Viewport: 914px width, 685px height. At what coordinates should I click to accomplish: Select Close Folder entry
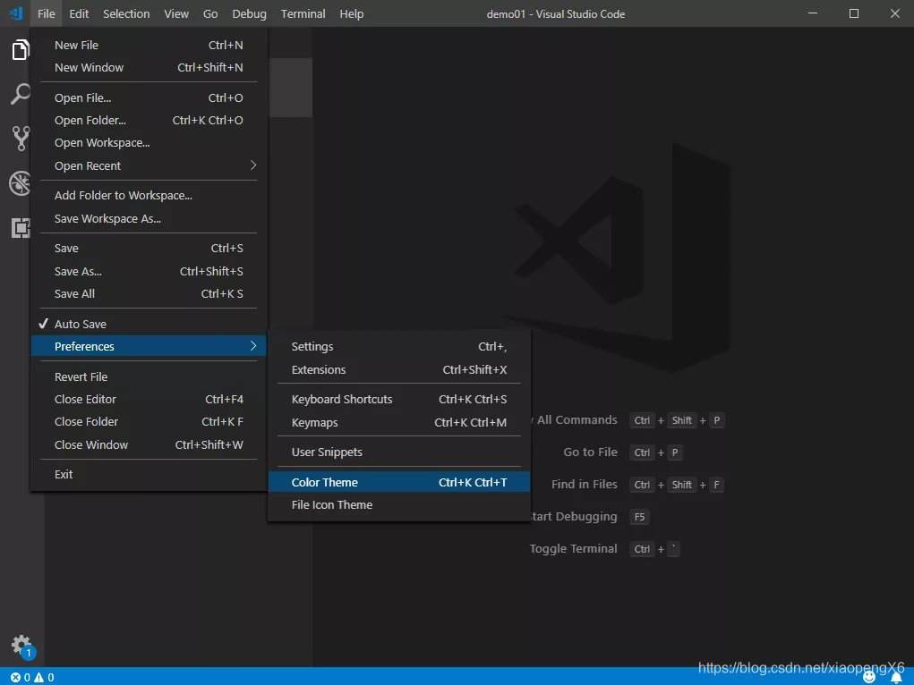click(149, 422)
